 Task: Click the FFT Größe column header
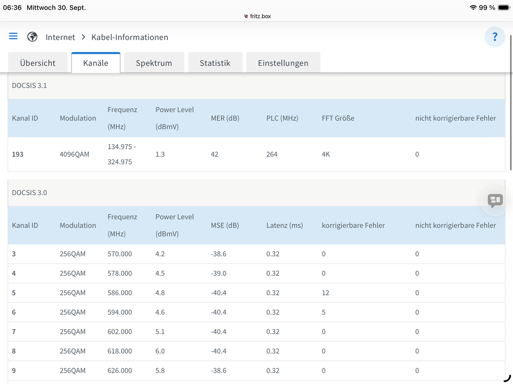[338, 118]
